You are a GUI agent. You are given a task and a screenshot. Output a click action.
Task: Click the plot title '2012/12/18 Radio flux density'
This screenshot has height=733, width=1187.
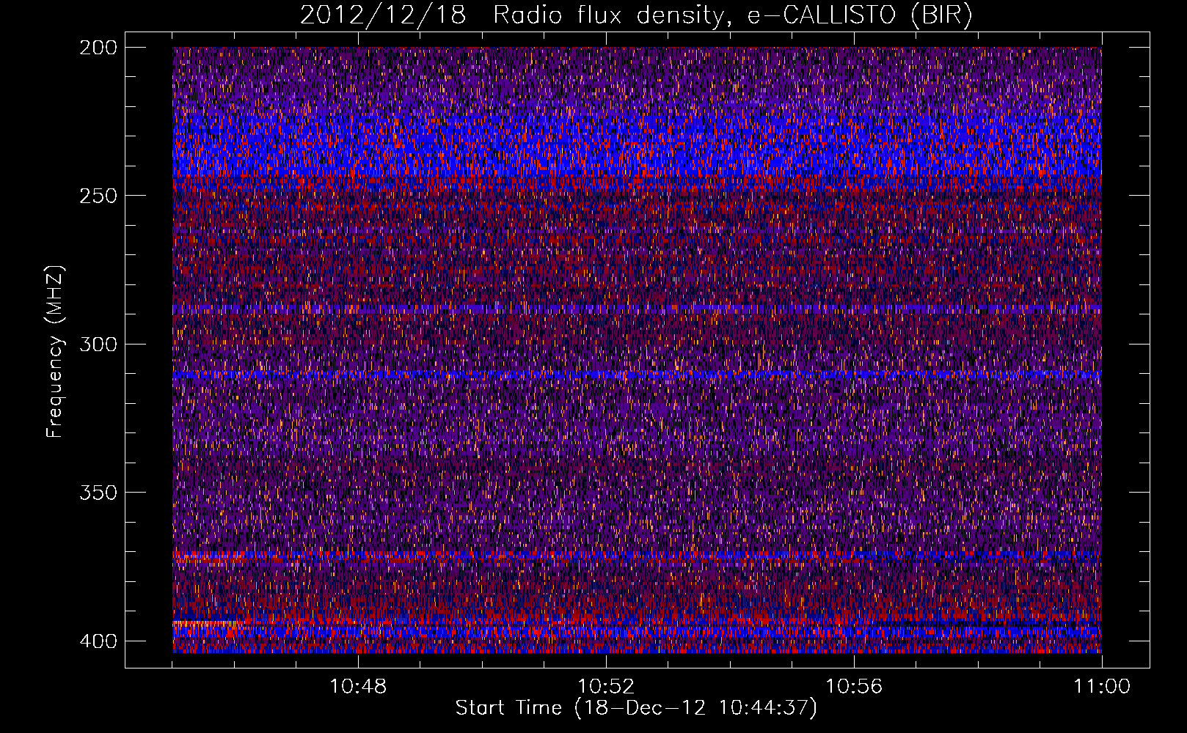tap(635, 15)
